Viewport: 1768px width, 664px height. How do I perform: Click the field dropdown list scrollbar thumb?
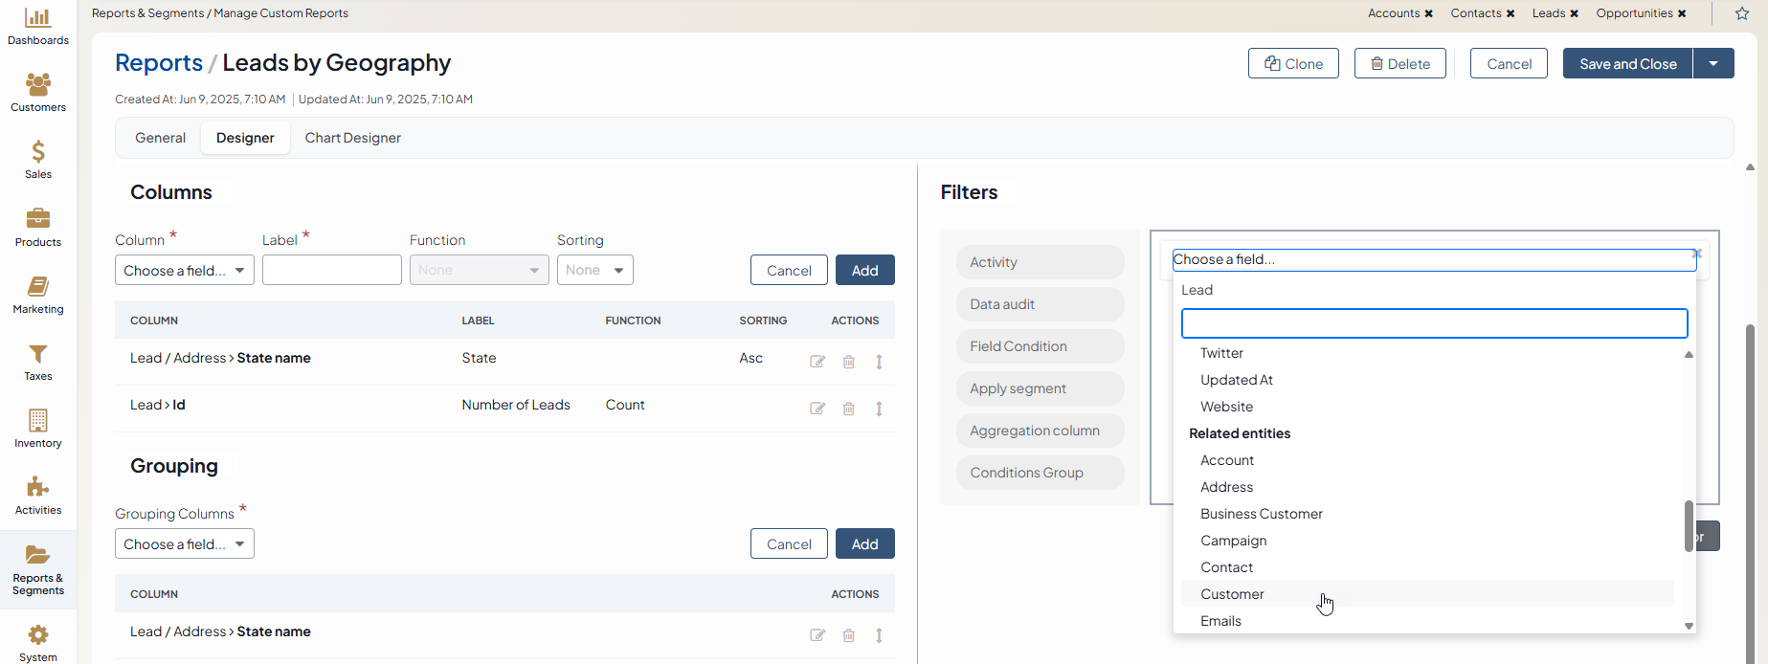[1689, 525]
